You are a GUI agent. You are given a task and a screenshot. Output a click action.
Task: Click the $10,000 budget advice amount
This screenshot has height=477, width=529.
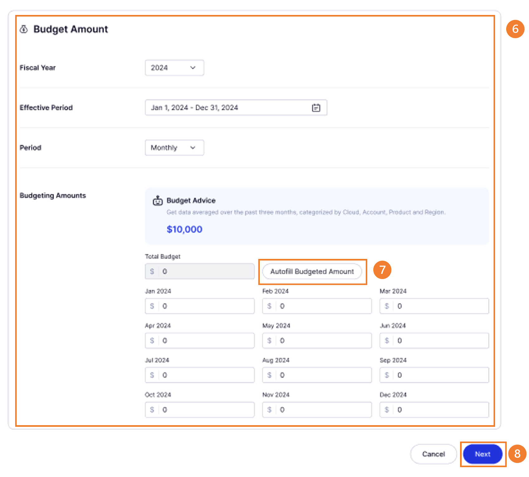[x=184, y=229]
